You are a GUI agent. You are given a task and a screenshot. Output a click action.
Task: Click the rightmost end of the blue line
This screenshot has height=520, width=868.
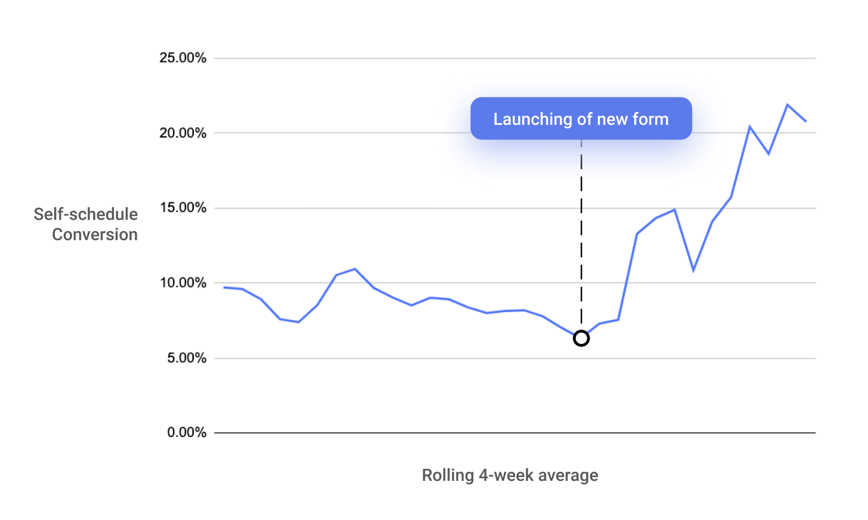(806, 121)
